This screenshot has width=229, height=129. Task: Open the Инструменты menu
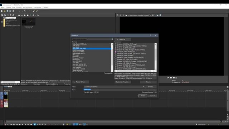[x=28, y=8]
